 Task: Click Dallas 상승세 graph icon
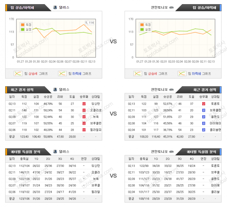(18, 74)
